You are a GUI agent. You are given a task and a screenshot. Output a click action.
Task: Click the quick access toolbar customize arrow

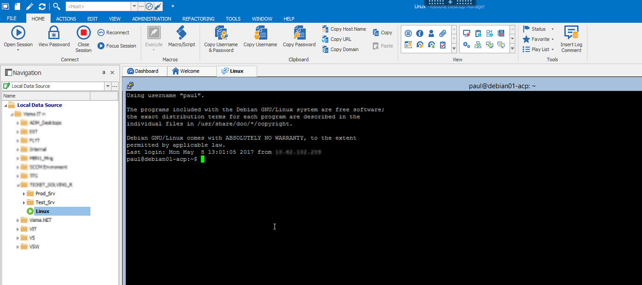[x=173, y=6]
